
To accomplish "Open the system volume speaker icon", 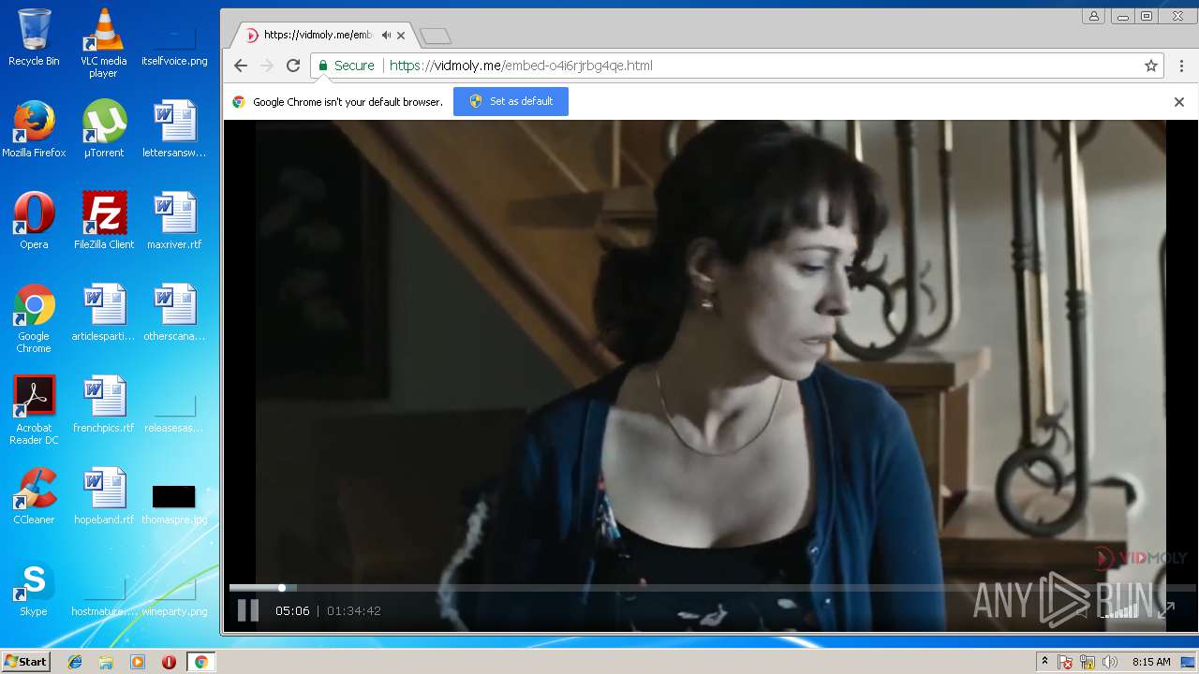I will [x=1110, y=662].
